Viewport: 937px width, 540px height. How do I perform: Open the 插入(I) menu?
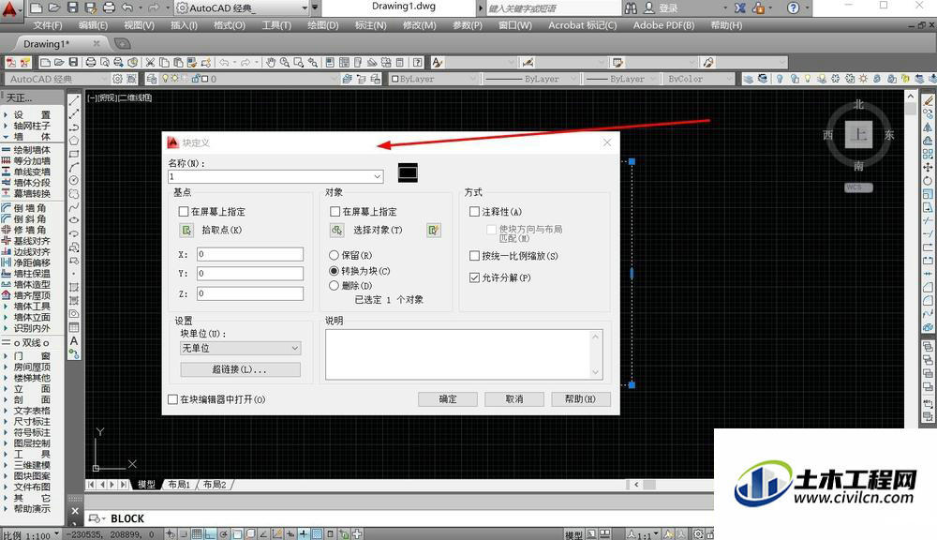point(184,25)
